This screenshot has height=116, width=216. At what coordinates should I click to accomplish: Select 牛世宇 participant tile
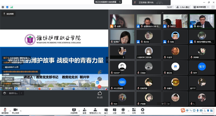coord(175,52)
